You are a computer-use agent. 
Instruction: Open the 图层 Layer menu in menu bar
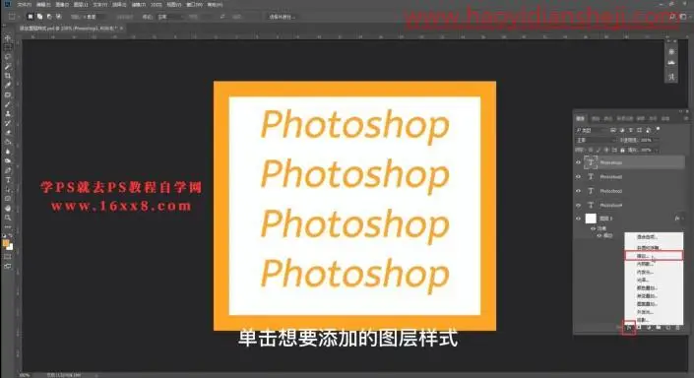tap(81, 4)
